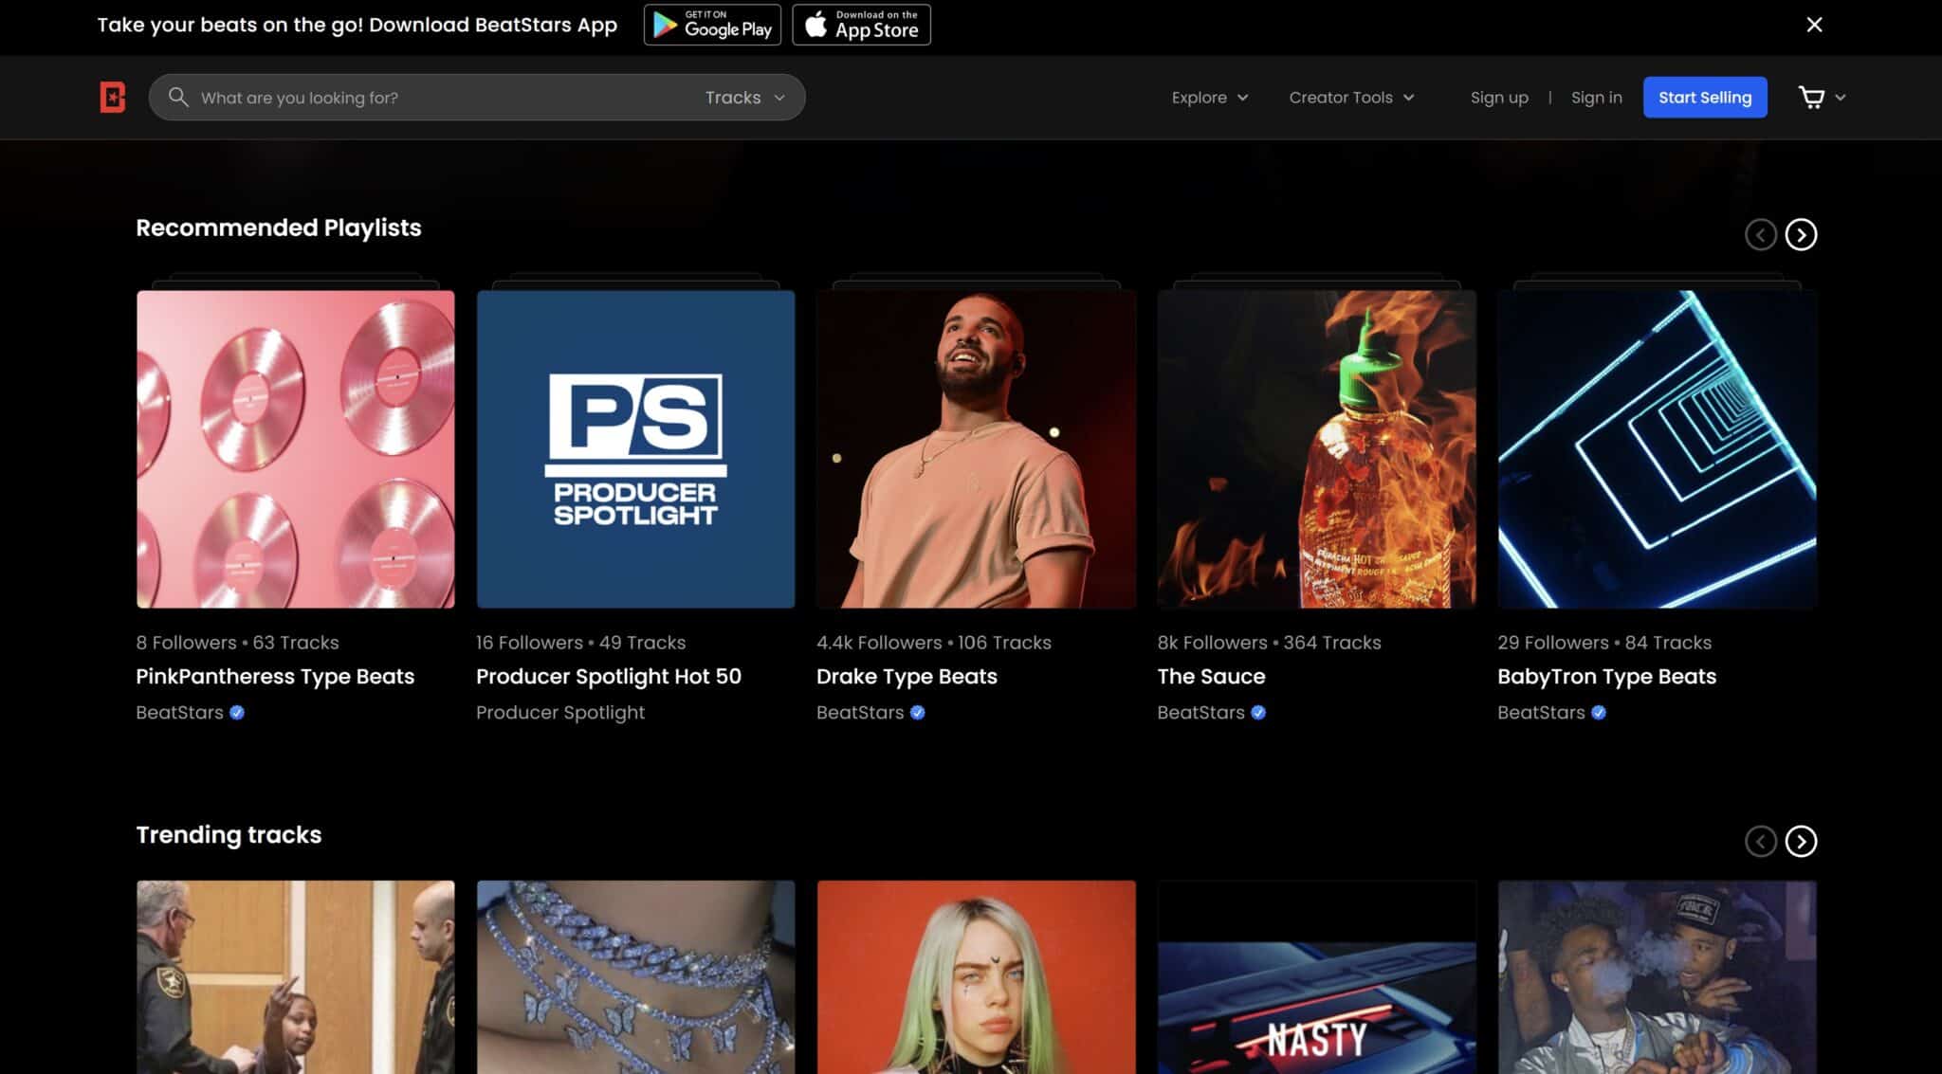Open PinkPantheress Type Beats playlist cover

point(296,449)
